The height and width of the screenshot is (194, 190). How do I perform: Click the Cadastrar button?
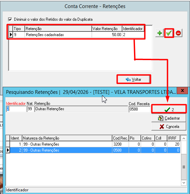click(x=169, y=118)
